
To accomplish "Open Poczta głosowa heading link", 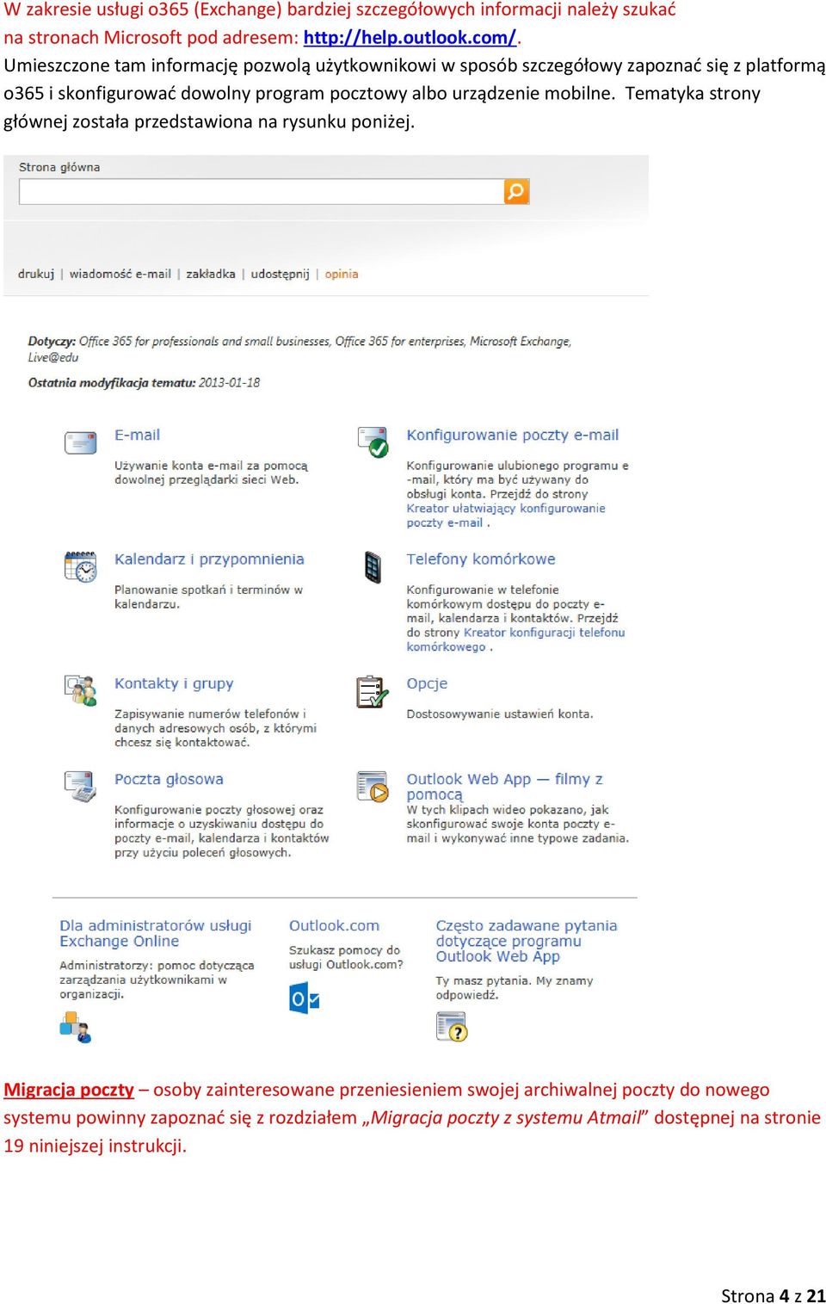I will point(169,779).
